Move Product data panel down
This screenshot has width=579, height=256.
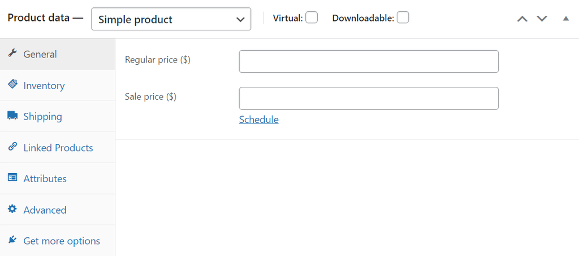click(542, 19)
